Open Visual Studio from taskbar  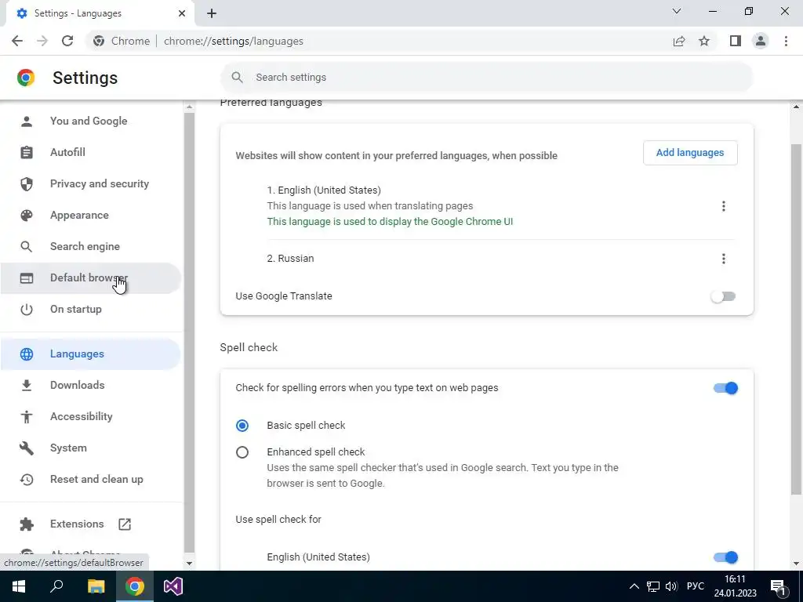pyautogui.click(x=173, y=586)
